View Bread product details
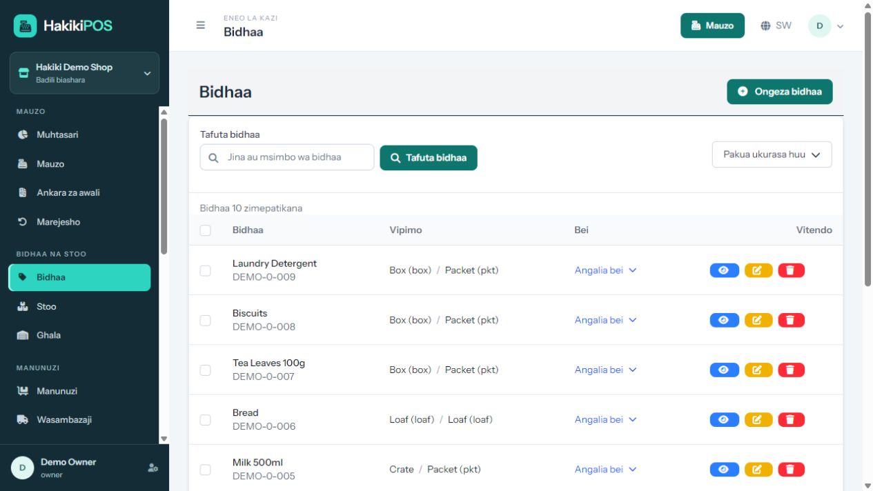This screenshot has width=873, height=491. (724, 419)
